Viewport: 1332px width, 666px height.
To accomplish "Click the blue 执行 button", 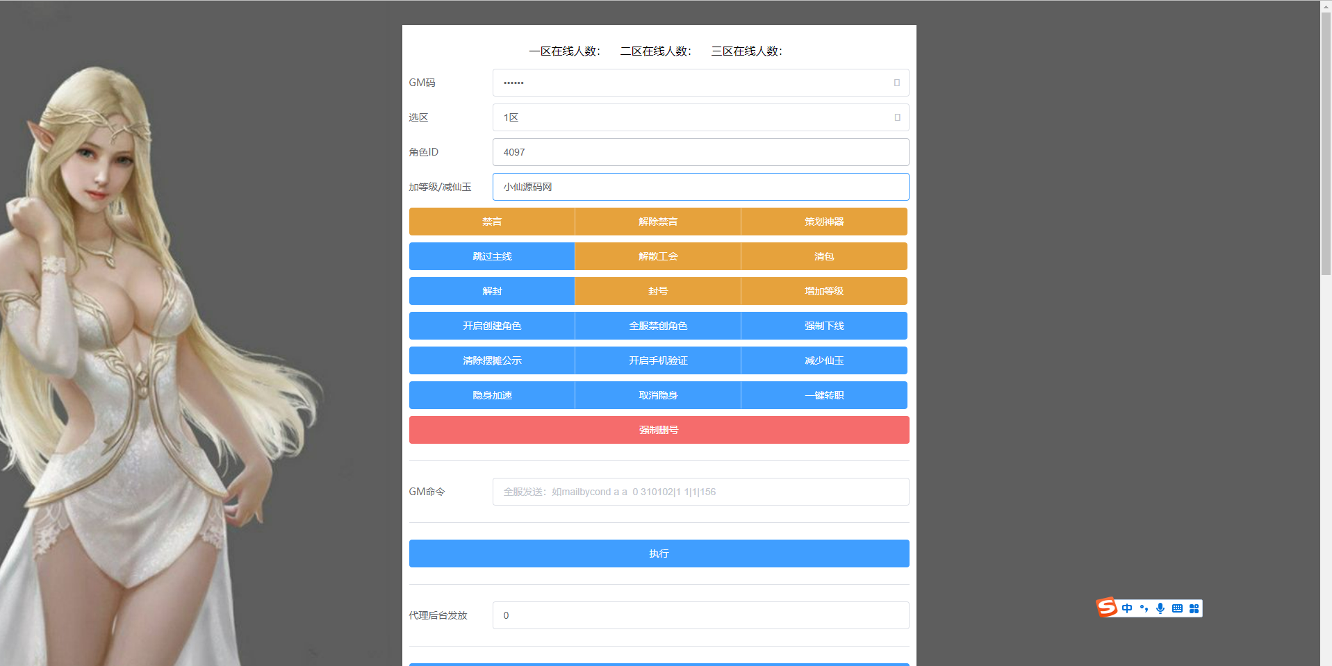I will tap(659, 553).
